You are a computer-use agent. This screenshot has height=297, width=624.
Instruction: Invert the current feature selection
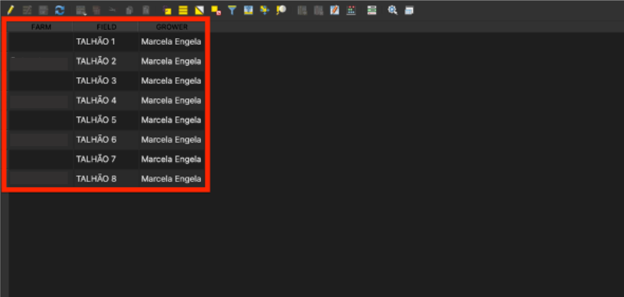click(199, 10)
